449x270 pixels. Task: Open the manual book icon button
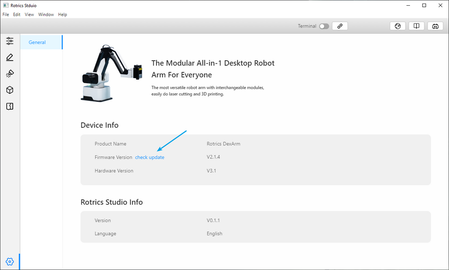coord(416,26)
